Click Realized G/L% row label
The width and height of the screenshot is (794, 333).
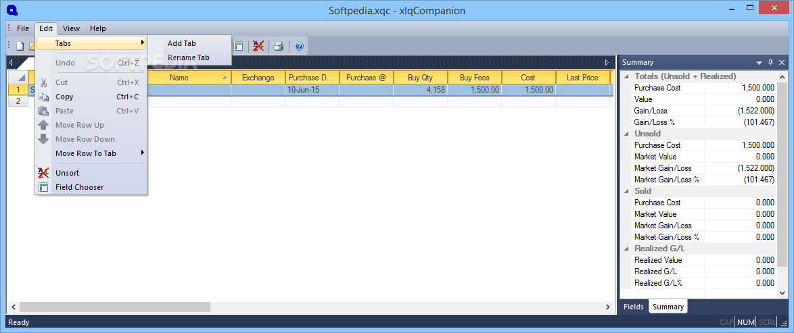tap(658, 283)
